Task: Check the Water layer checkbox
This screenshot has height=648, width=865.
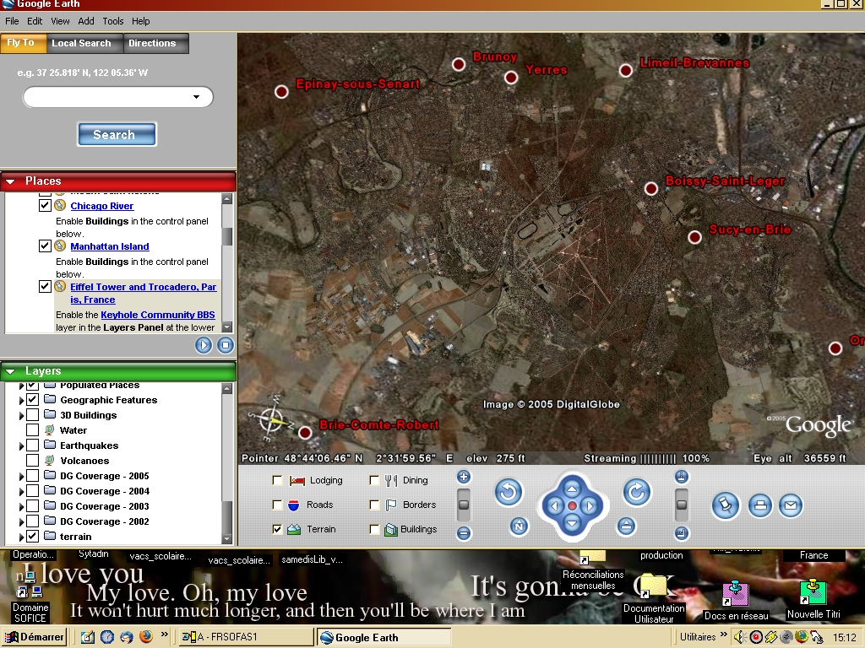Action: coord(33,429)
